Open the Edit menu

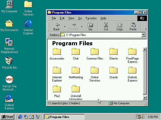(x=62, y=18)
